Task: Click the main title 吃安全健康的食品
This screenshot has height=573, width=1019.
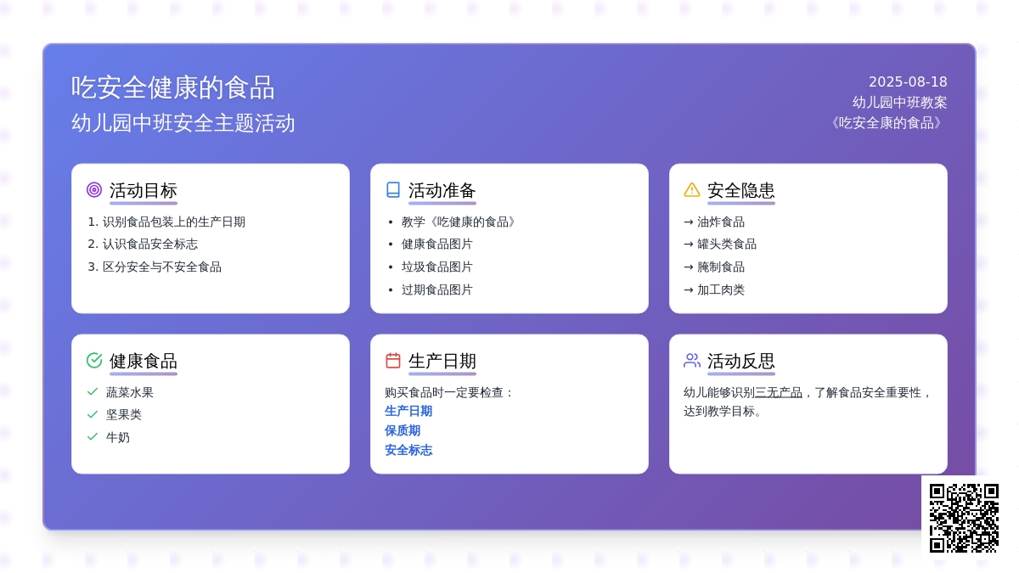Action: pos(173,87)
